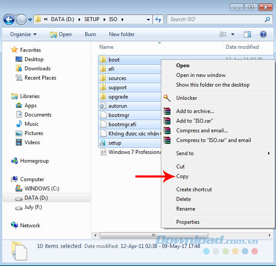Viewport: 276px width, 266px height.
Task: Open the July (F:) drive
Action: click(29, 207)
